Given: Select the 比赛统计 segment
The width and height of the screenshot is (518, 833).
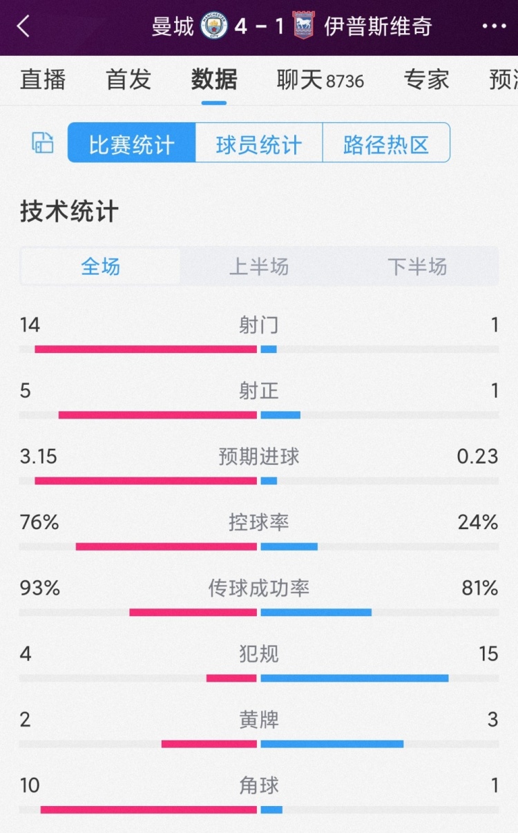Looking at the screenshot, I should coord(131,143).
